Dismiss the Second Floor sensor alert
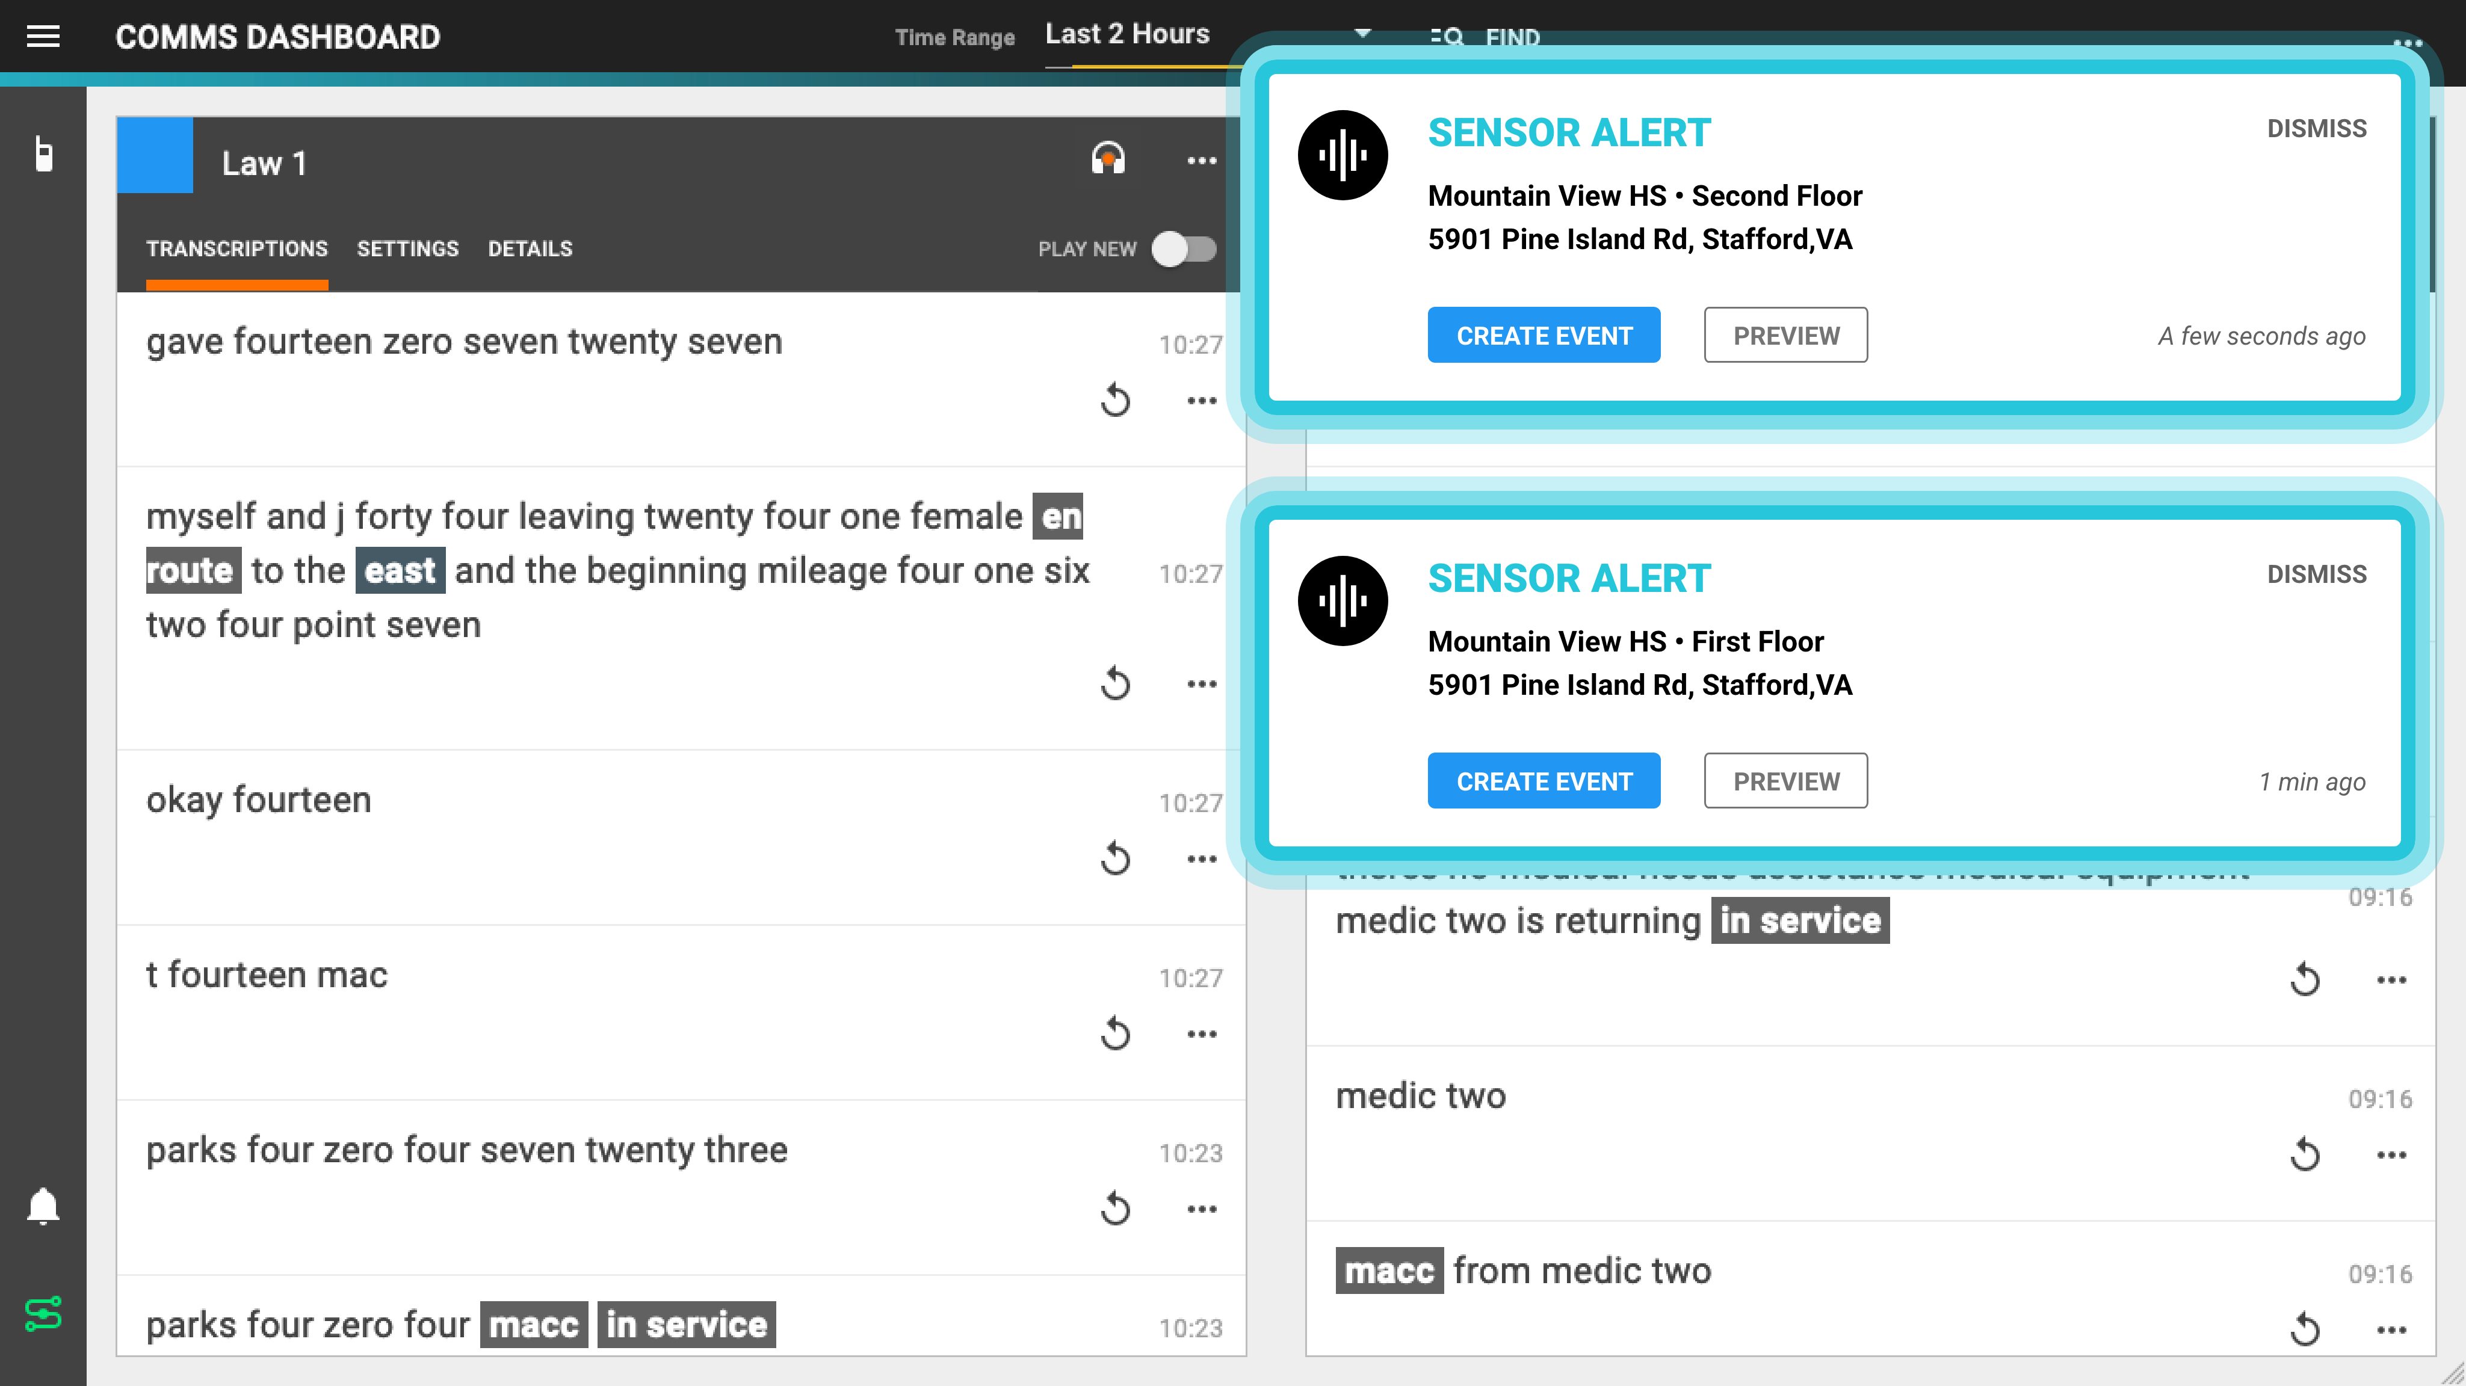Viewport: 2466px width, 1386px height. [2317, 128]
